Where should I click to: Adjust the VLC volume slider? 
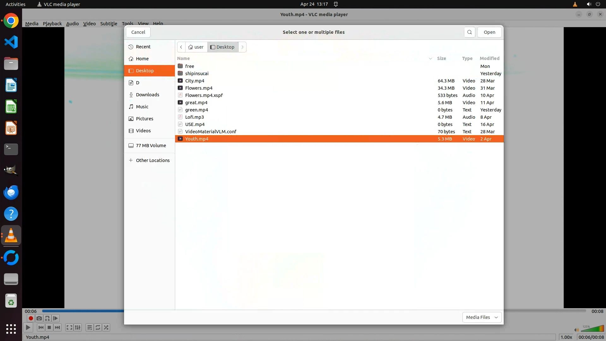coord(592,329)
